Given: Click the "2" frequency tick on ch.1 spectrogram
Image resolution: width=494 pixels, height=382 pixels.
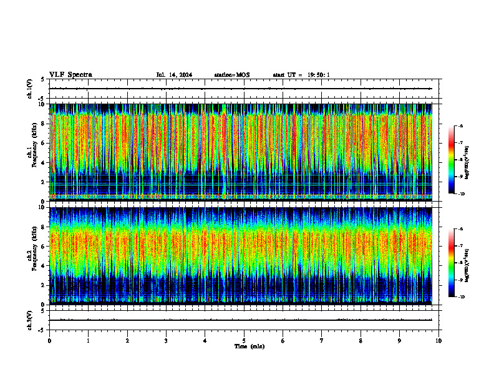Looking at the screenshot, I should (x=43, y=182).
